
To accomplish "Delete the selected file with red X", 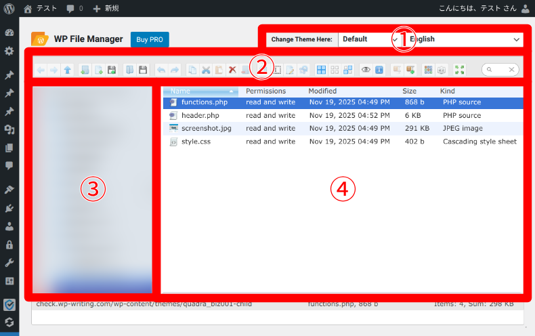I will (232, 70).
